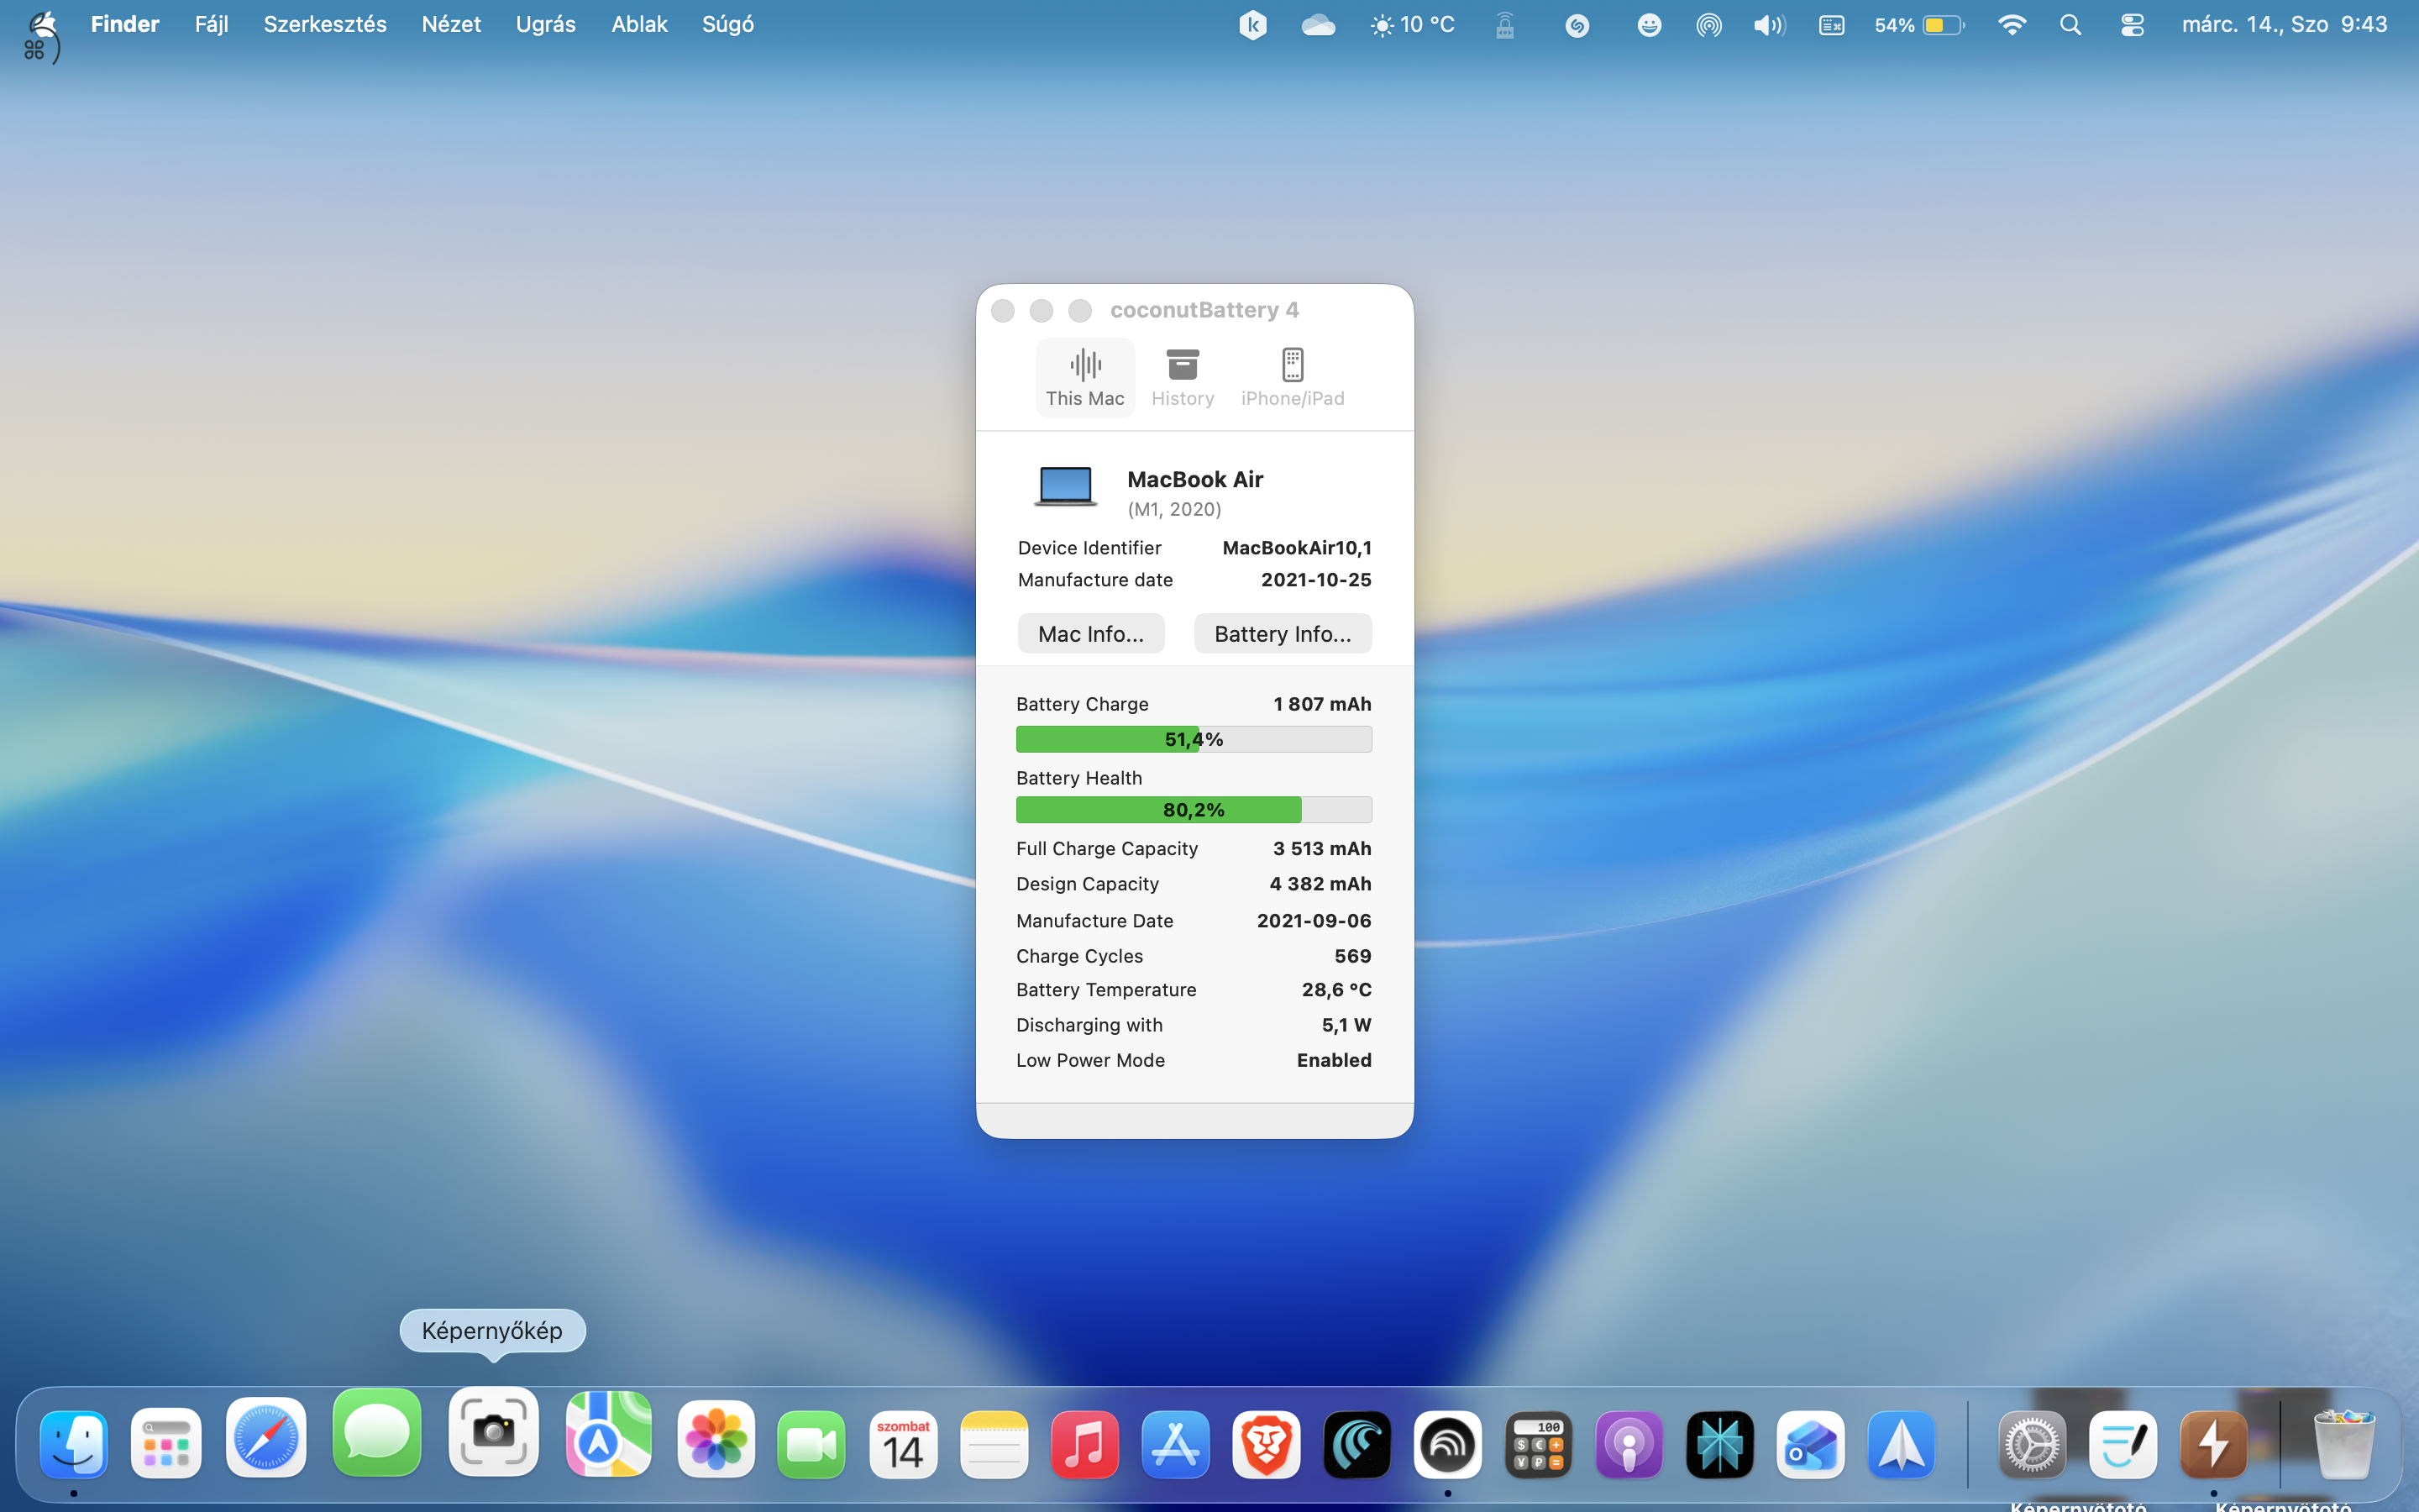Open Shazam from the menu bar
The height and width of the screenshot is (1512, 2419).
click(x=1577, y=24)
